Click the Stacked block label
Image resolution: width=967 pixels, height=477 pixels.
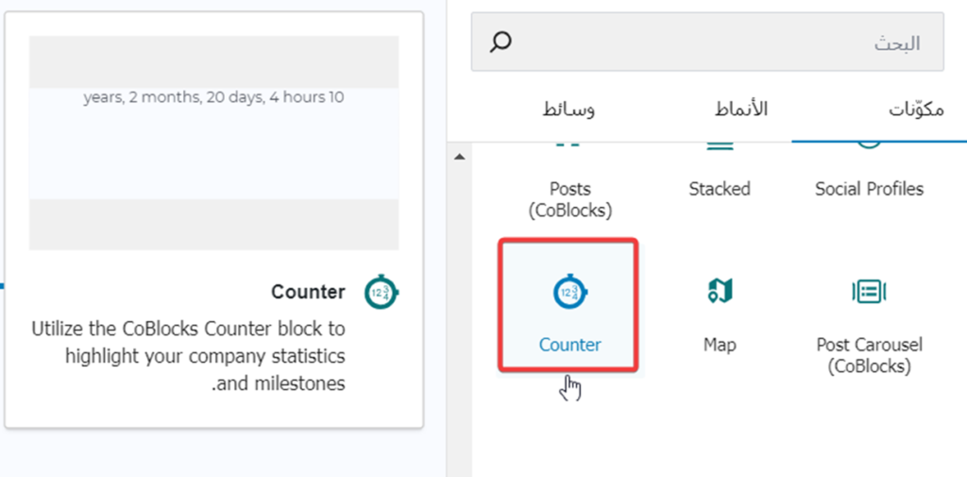pyautogui.click(x=720, y=189)
